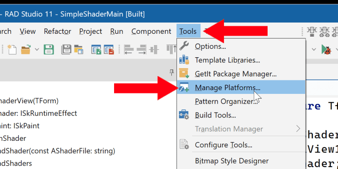This screenshot has height=169, width=338.
Task: Open the Component menu
Action: (x=151, y=31)
